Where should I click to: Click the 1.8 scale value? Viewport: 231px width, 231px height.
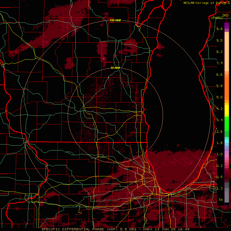[x=219, y=143]
